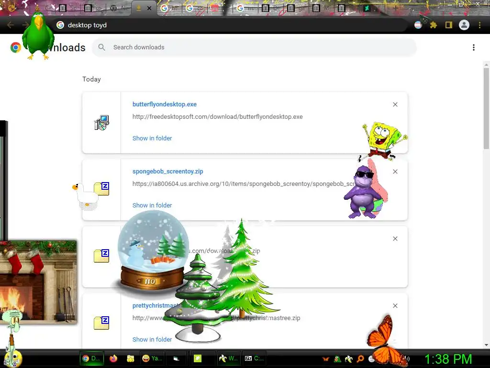Switch to the banana W... taskbar button
The height and width of the screenshot is (368, 490).
pyautogui.click(x=228, y=358)
